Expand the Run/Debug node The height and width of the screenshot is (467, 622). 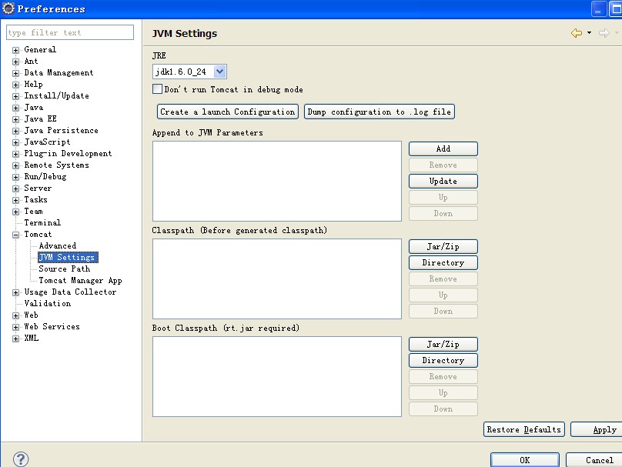tap(16, 177)
